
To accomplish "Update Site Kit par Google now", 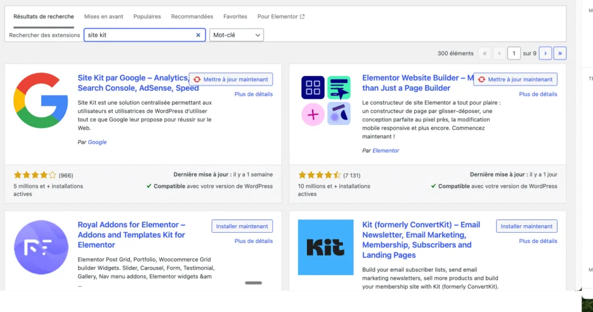I will point(230,79).
